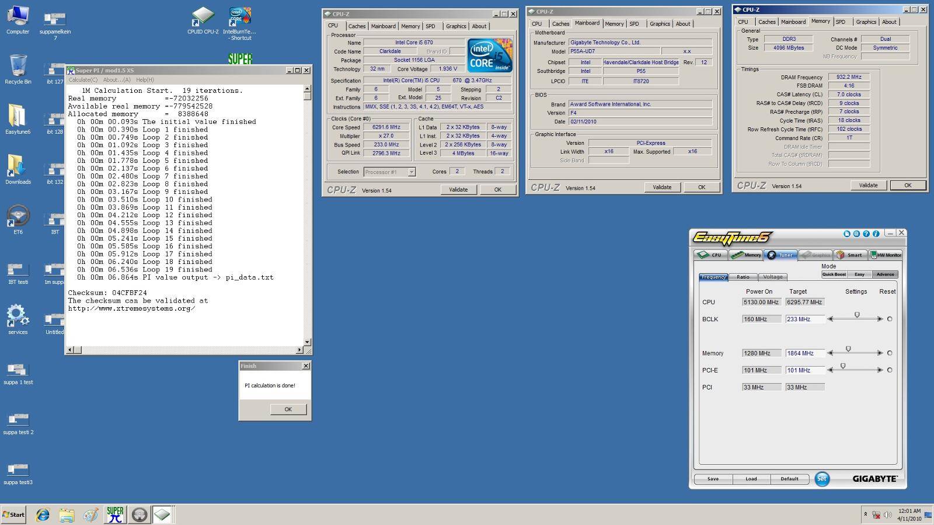The width and height of the screenshot is (934, 525).
Task: Open the suppa testi 2 desktop file
Action: 18,424
